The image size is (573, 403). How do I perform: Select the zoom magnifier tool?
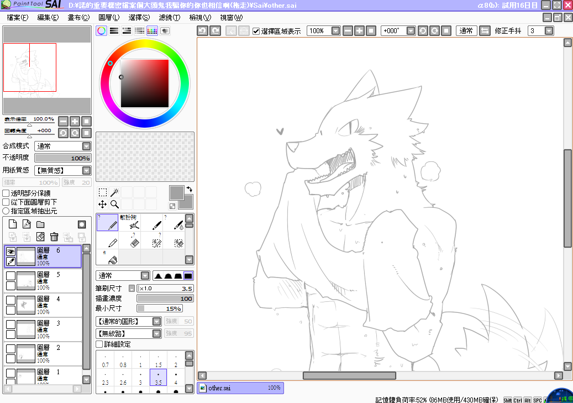[114, 204]
